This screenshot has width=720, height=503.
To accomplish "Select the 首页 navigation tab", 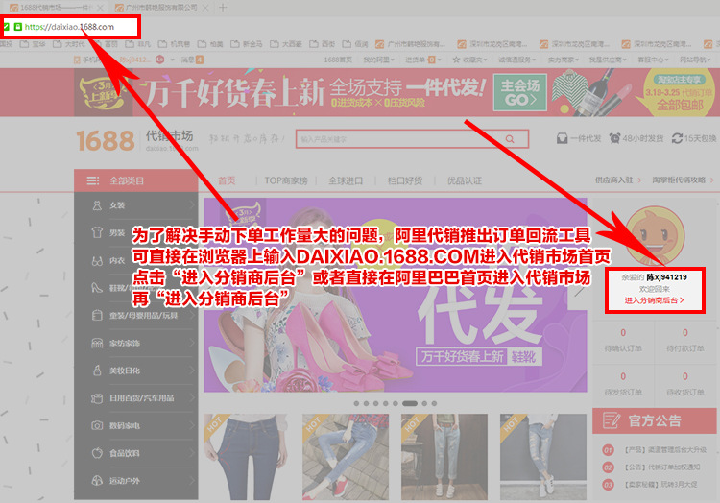I will (227, 180).
